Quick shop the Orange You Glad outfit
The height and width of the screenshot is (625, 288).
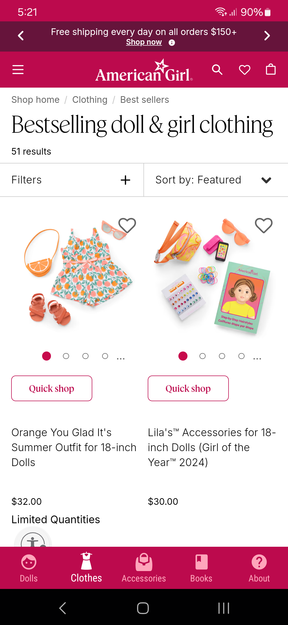52,388
